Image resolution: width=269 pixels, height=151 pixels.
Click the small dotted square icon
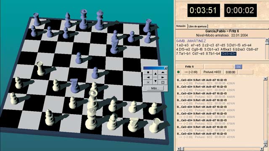pos(148,82)
